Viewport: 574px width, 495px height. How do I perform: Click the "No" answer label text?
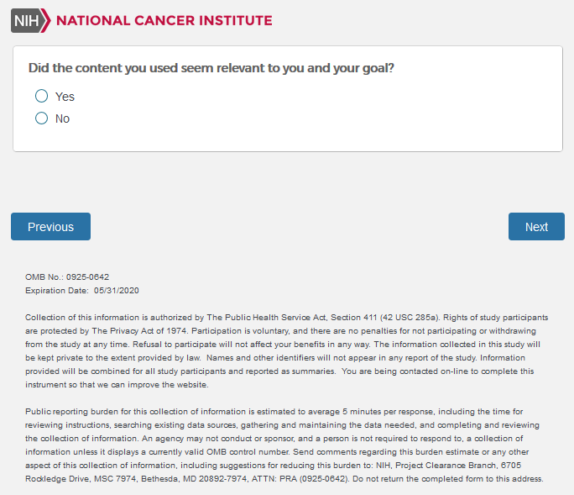click(63, 118)
